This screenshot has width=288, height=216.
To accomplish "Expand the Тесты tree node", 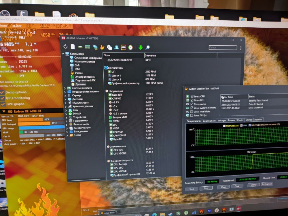I will point(67,135).
